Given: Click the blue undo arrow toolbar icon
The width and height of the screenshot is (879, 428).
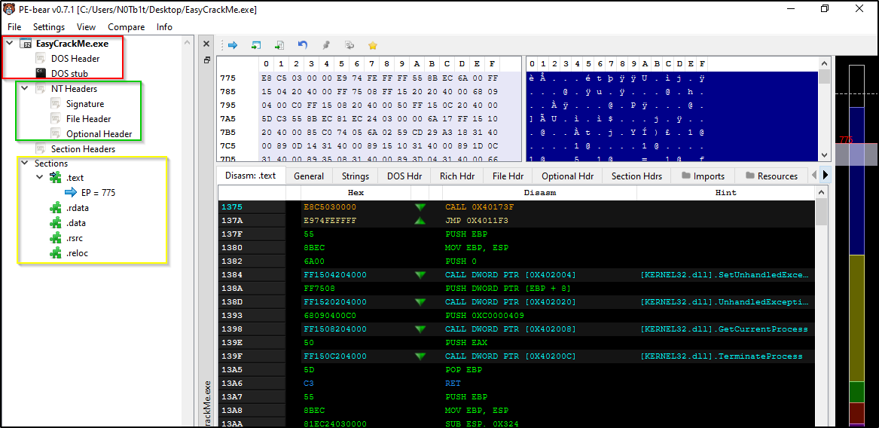Looking at the screenshot, I should point(303,45).
